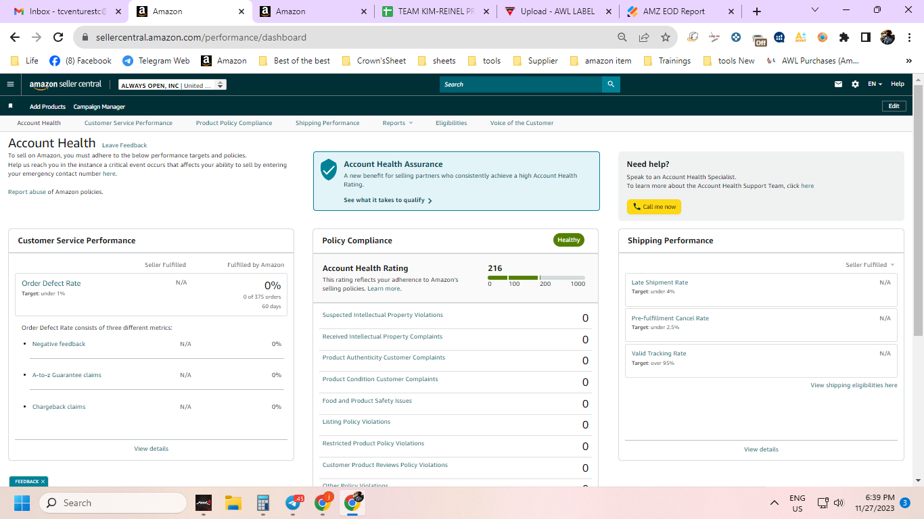Go to the Account Health tab
Viewport: 924px width, 519px height.
(39, 123)
